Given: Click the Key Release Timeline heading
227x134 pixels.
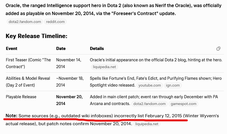Looking at the screenshot, I should point(36,36).
